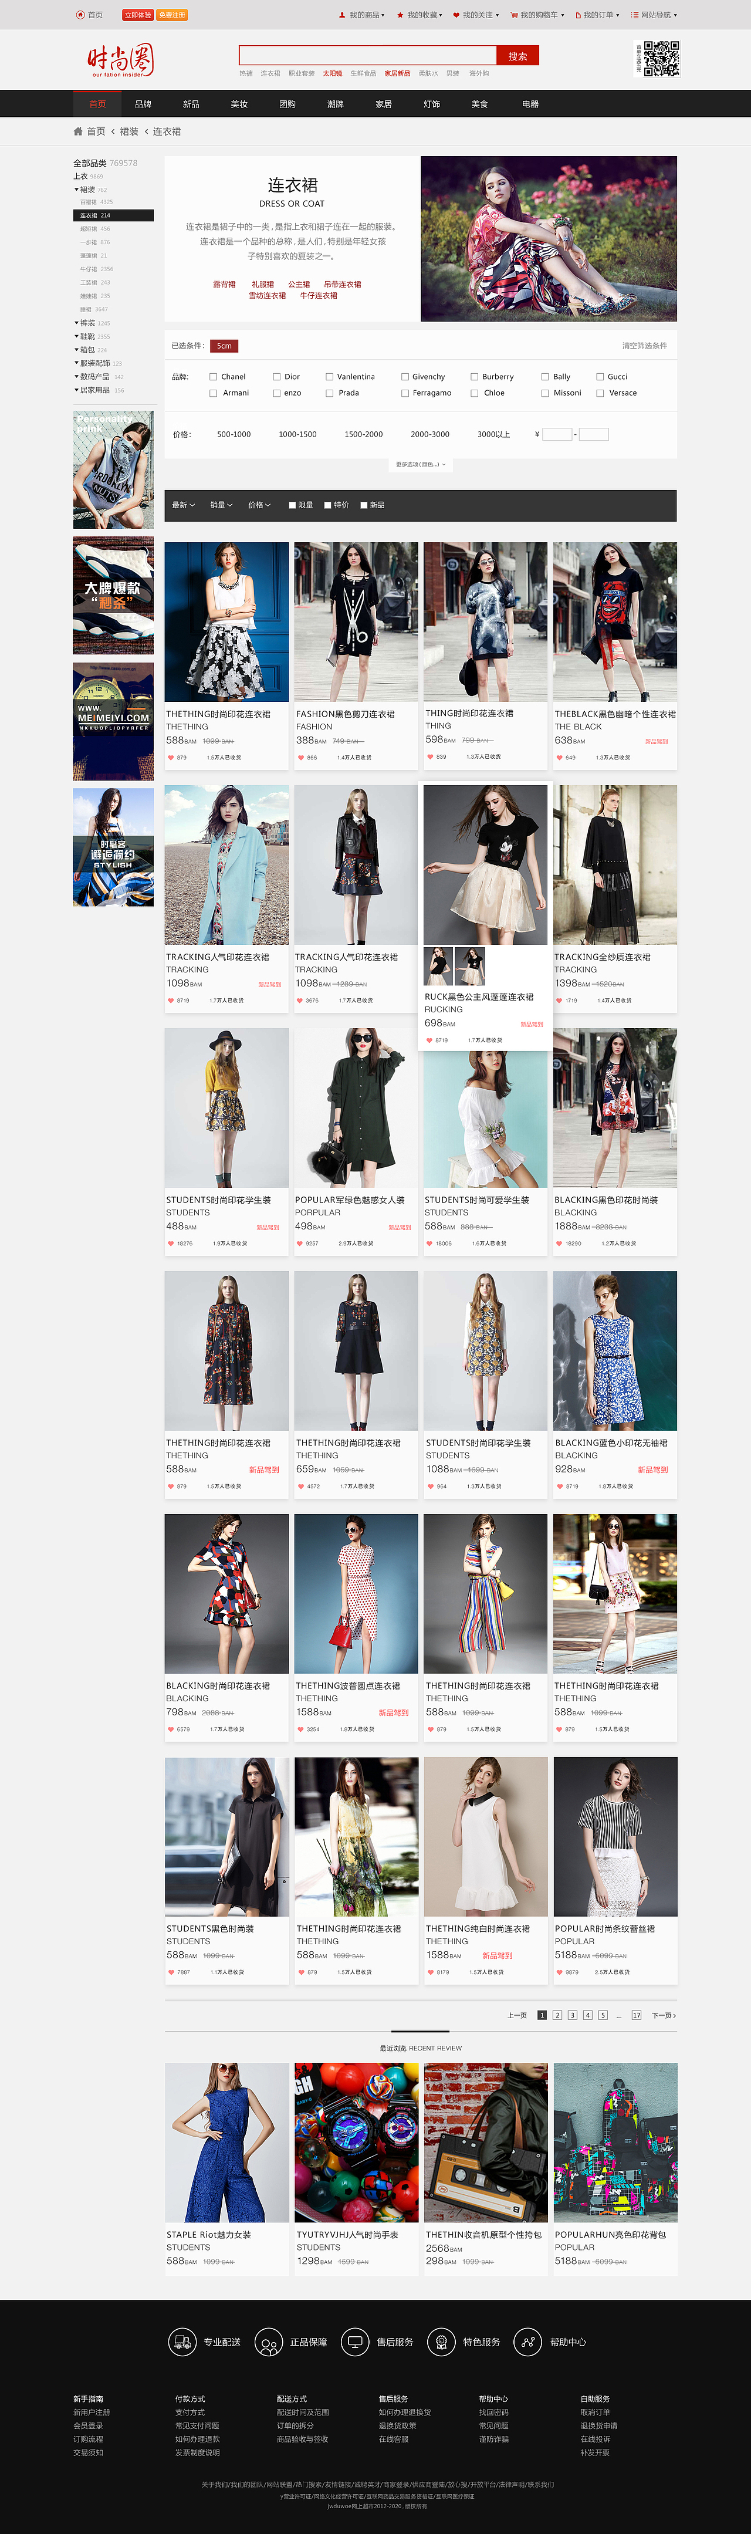
Task: Click heart icon under RUCK黑色公主风蓬蓬连衣裙
Action: tap(429, 1040)
